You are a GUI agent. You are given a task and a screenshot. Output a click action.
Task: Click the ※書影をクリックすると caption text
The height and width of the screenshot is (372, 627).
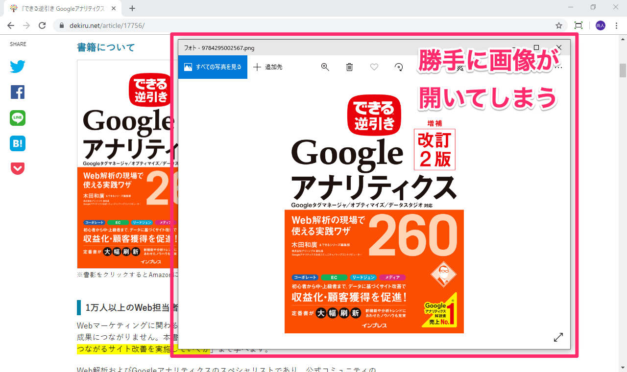coord(127,275)
